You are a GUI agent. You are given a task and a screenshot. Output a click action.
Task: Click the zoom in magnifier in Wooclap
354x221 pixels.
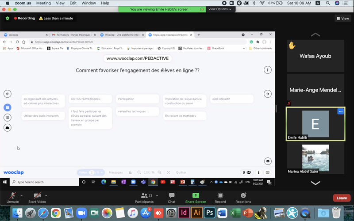159,172
